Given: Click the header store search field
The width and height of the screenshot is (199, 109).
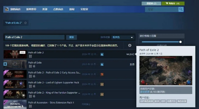Looking at the screenshot, I should (x=162, y=9).
